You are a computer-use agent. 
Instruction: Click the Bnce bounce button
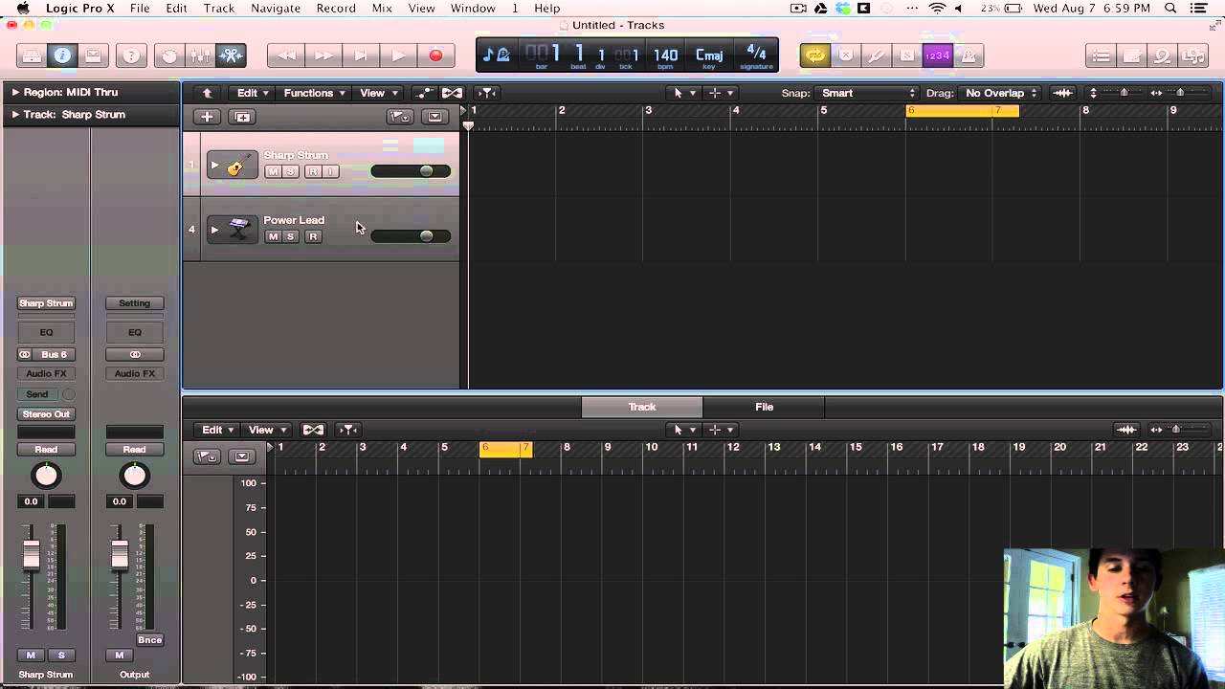(x=150, y=640)
